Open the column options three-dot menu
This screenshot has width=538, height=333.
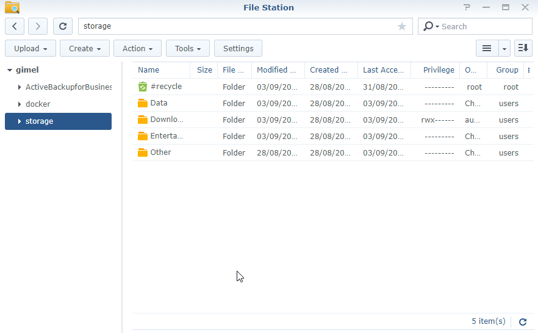pyautogui.click(x=529, y=70)
